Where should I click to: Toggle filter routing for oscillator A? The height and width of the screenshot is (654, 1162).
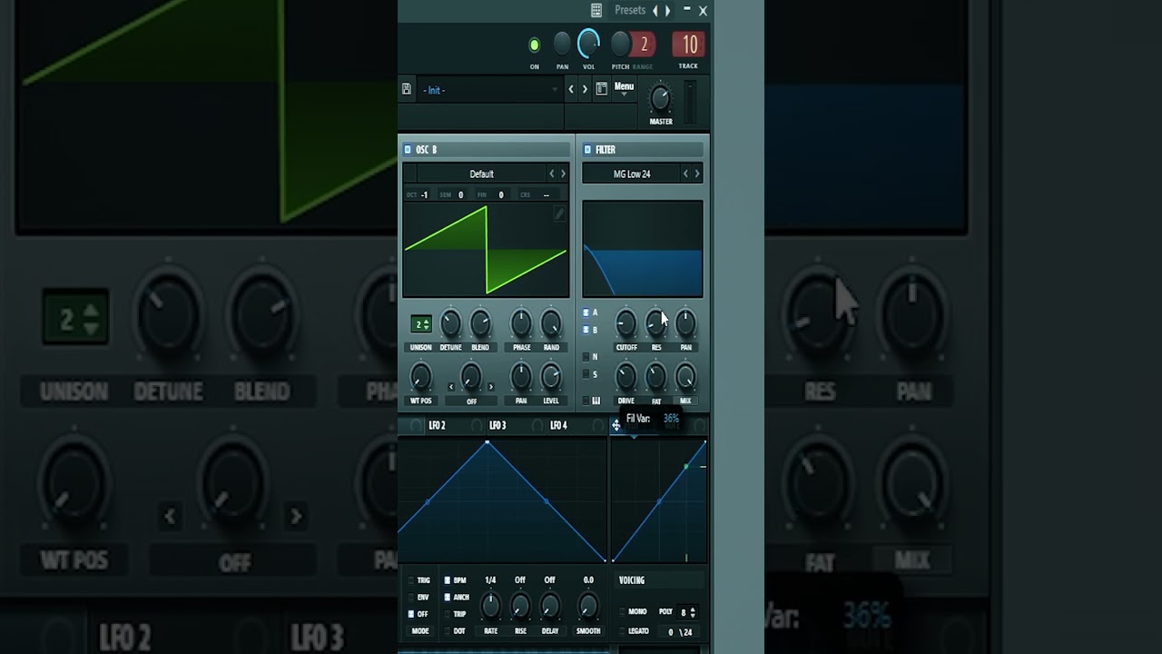coord(586,312)
